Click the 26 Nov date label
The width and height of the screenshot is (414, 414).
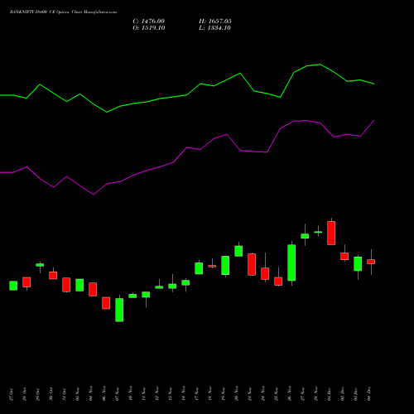click(290, 394)
